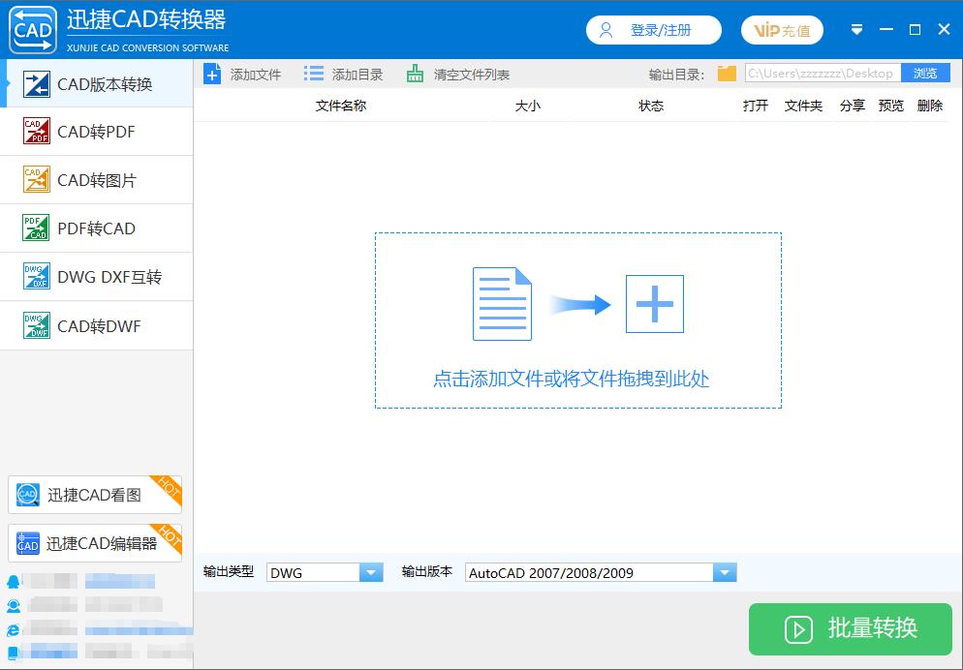The image size is (963, 670).
Task: Open the 迅捷CAD看图 viewer icon
Action: point(27,495)
